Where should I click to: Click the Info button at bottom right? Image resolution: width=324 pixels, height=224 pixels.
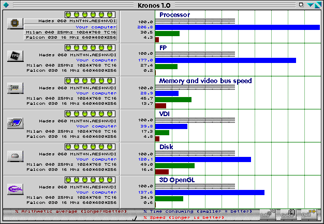267,213
